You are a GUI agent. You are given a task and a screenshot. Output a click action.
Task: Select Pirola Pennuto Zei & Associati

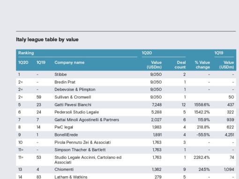coord(82,142)
